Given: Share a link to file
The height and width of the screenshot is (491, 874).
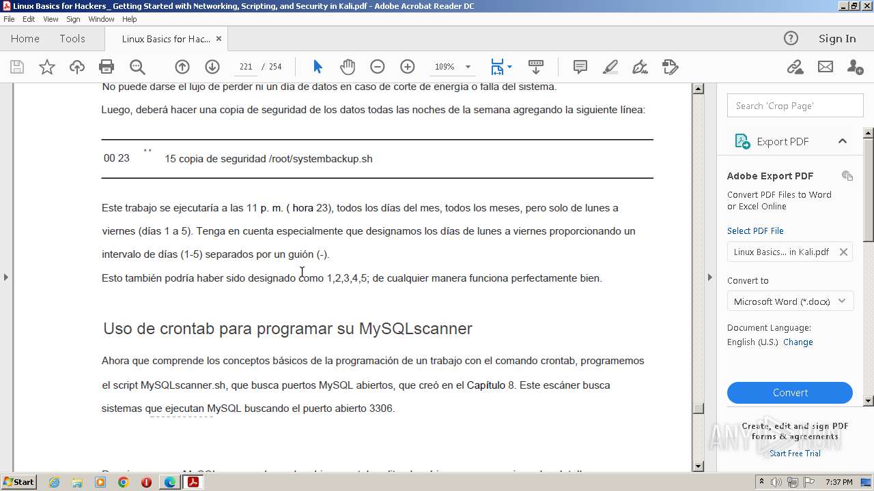Looking at the screenshot, I should coord(795,67).
